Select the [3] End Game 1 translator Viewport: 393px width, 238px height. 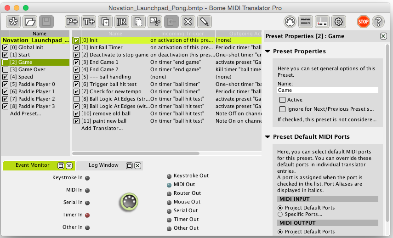click(x=167, y=62)
